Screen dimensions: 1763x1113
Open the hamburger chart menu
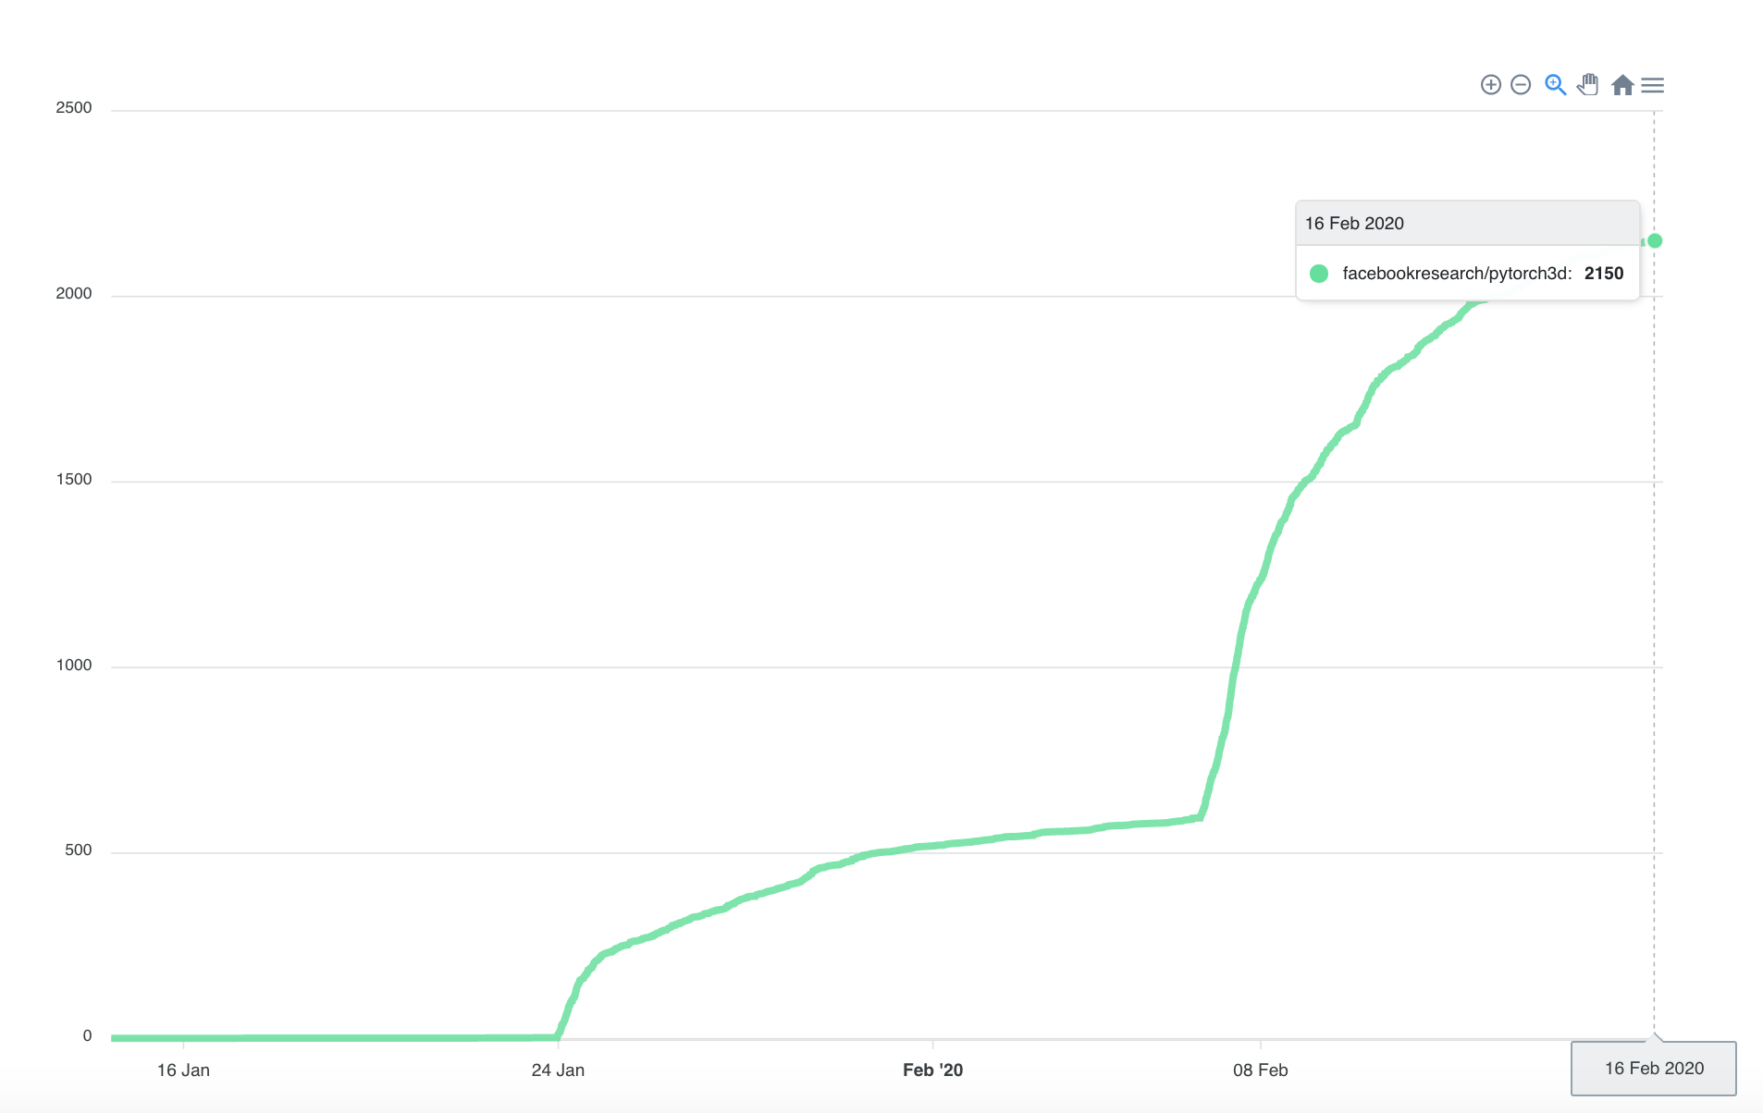point(1653,85)
